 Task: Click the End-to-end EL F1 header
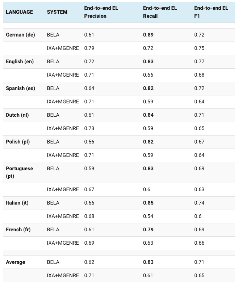coord(211,12)
